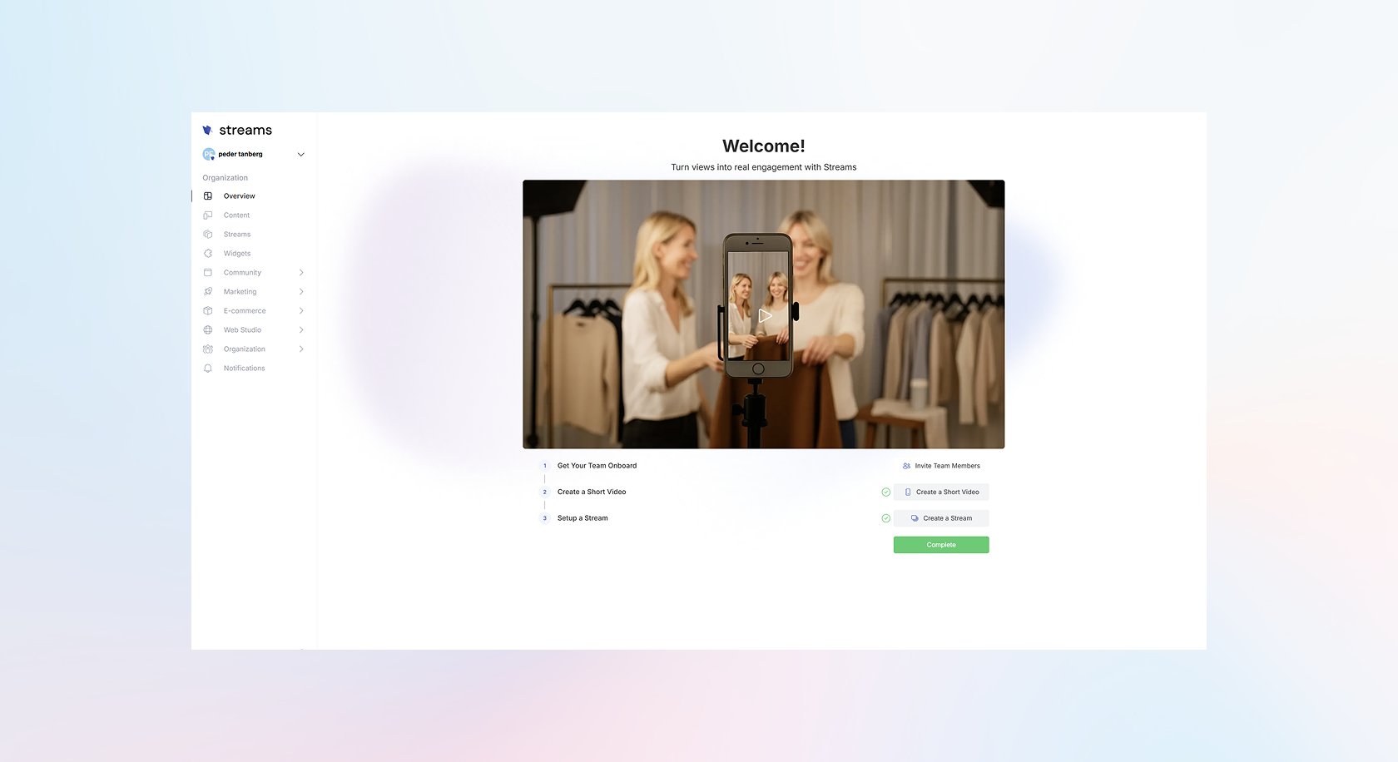Click step 3 Setup a Stream

tap(582, 518)
